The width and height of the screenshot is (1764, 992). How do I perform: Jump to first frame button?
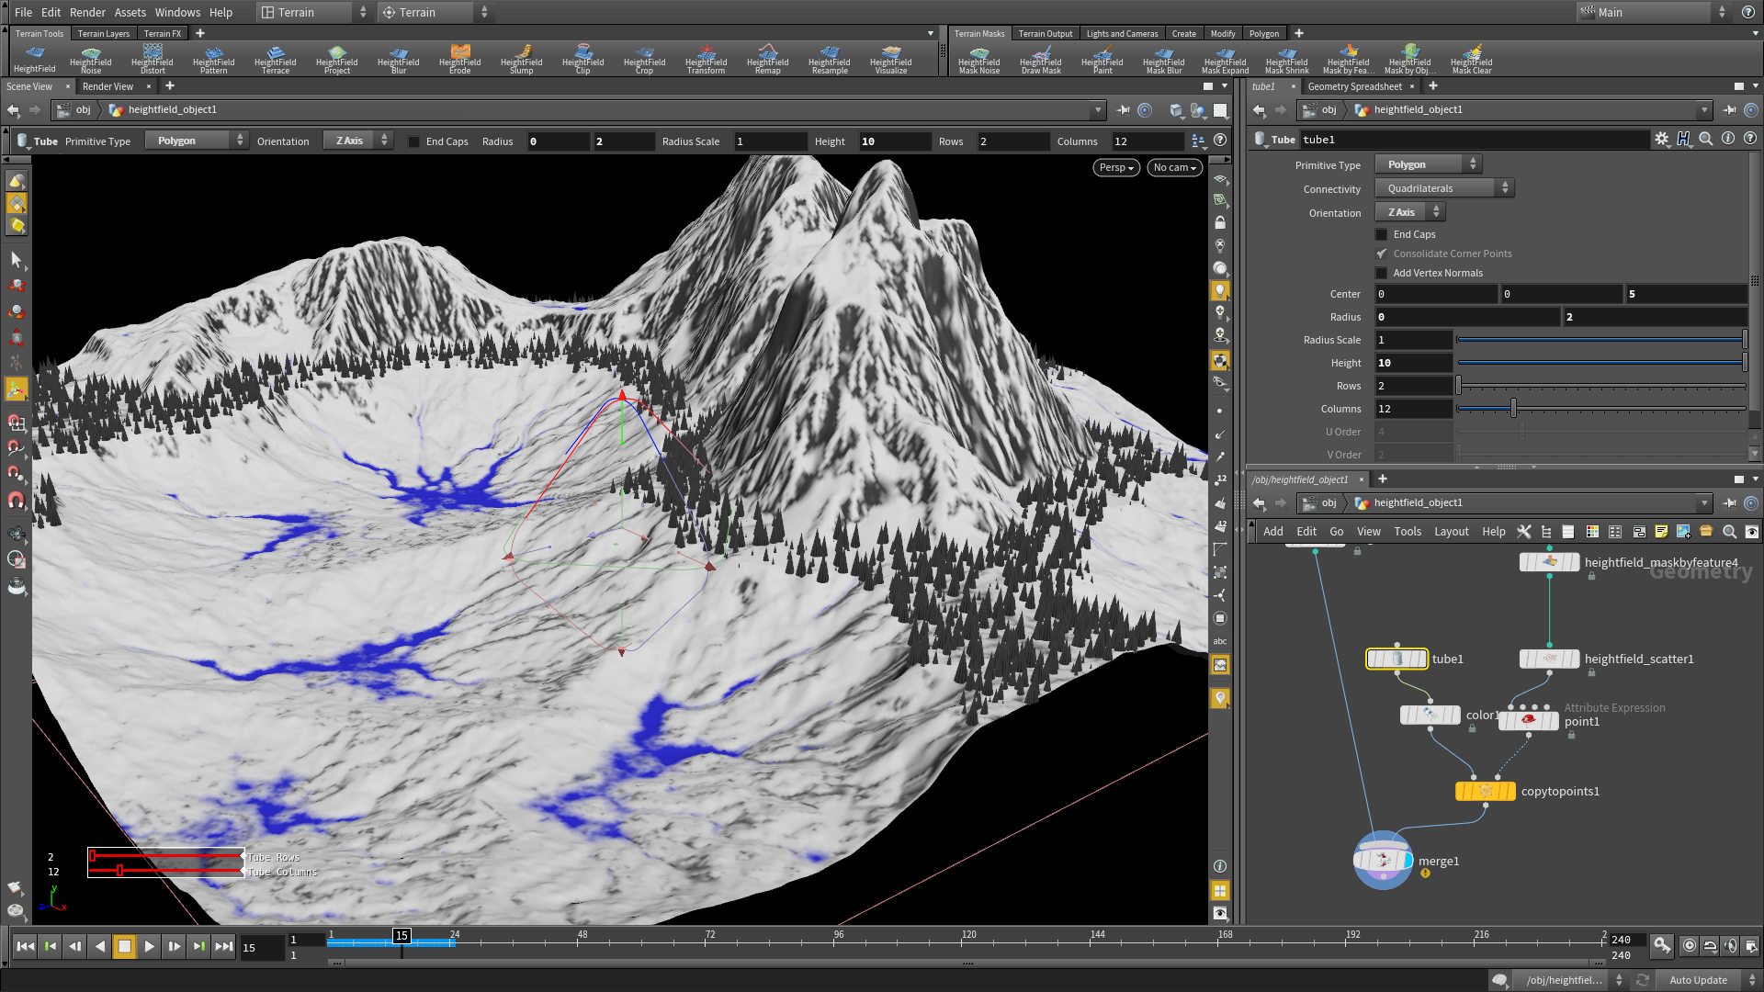click(x=26, y=946)
